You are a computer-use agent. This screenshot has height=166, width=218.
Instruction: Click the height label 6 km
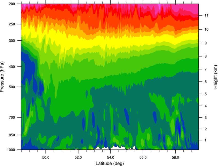tap(205, 82)
